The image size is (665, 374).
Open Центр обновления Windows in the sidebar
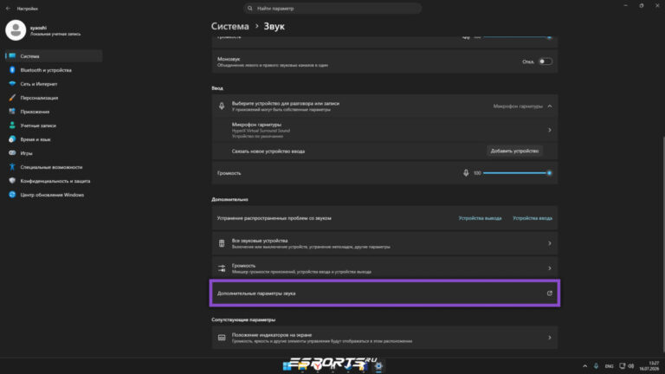(54, 195)
